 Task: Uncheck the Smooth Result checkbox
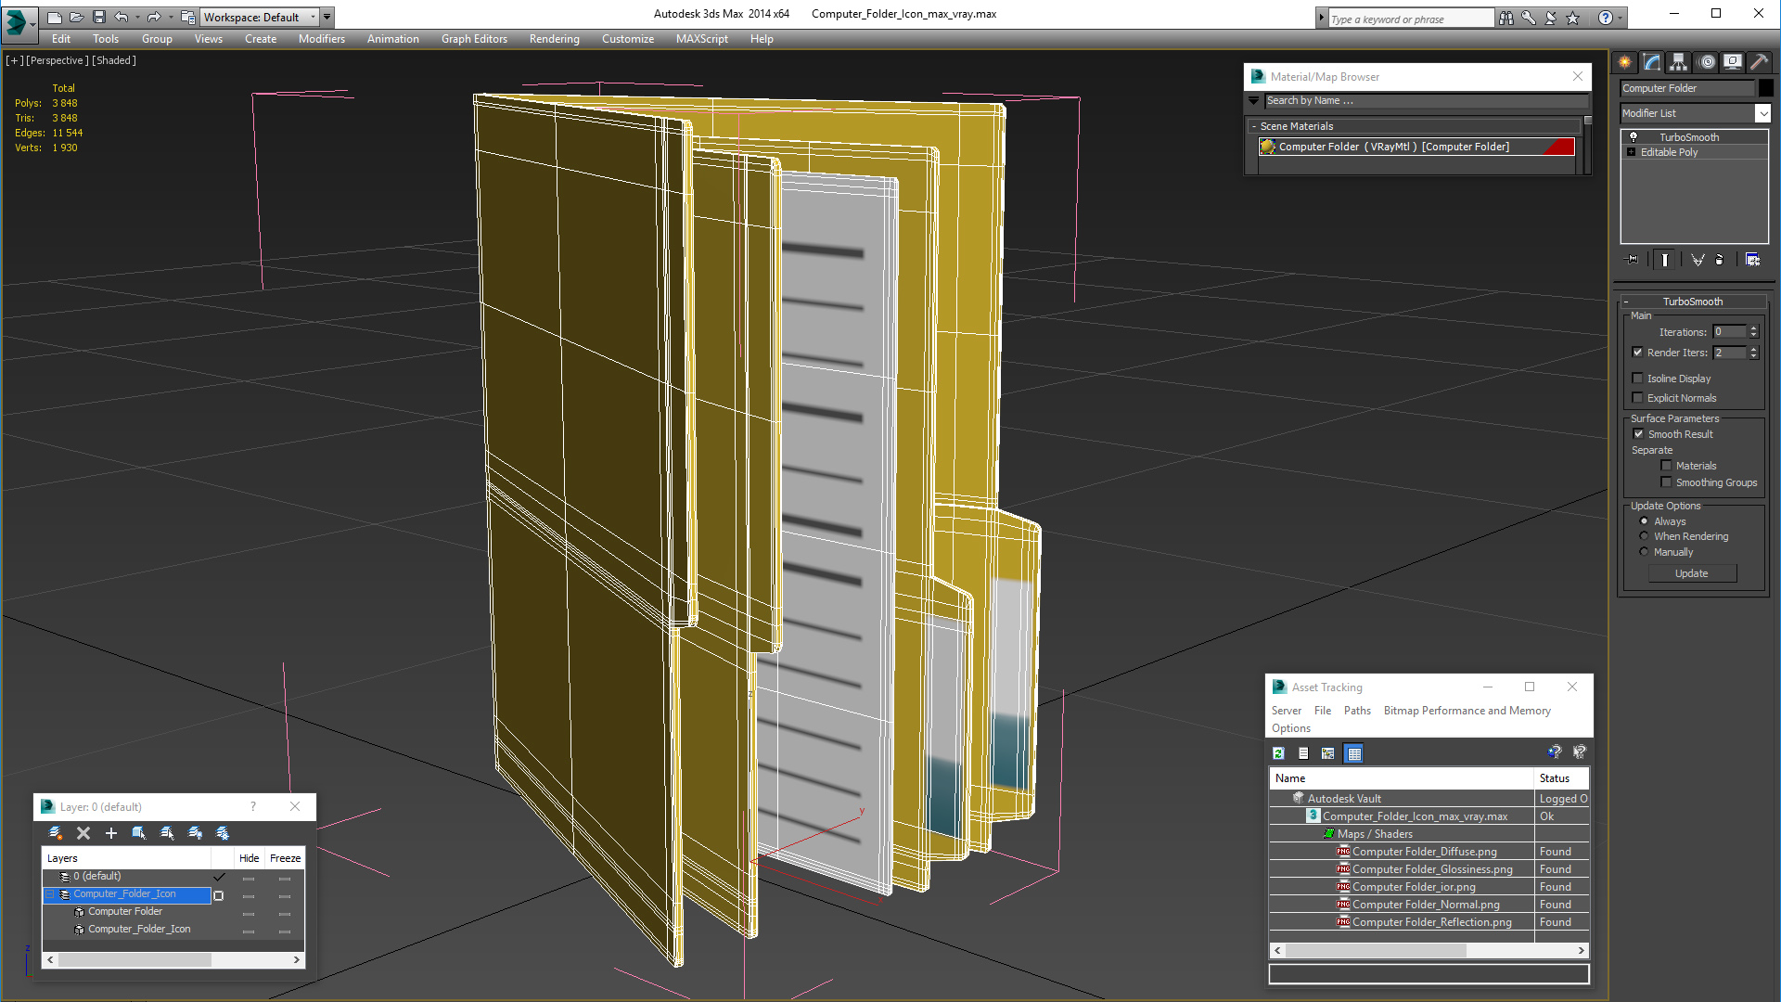coord(1638,434)
